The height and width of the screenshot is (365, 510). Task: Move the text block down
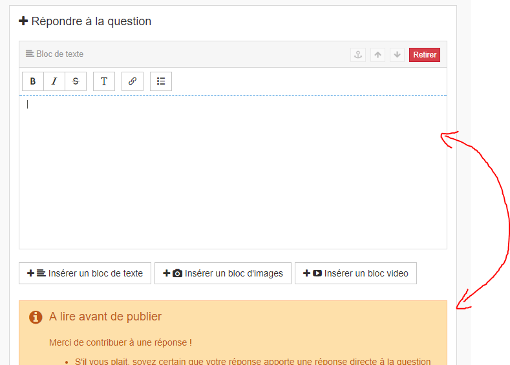[x=397, y=55]
